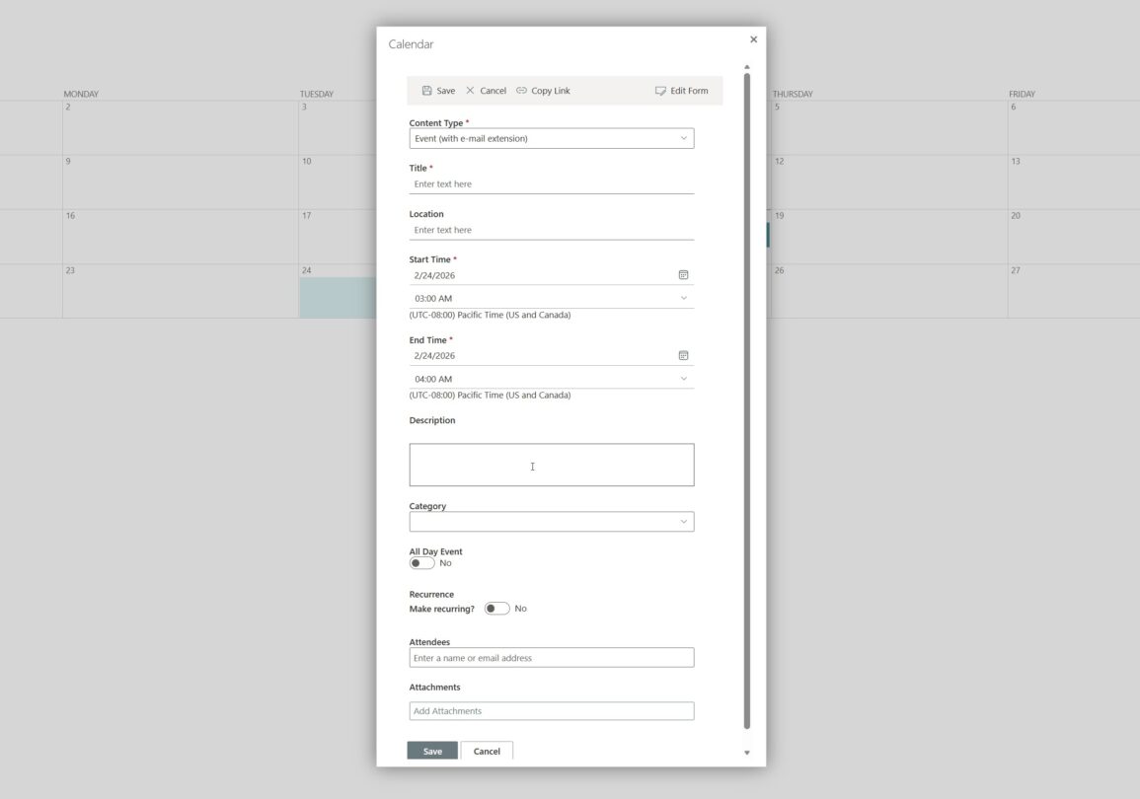1140x799 pixels.
Task: Click the Save icon in the form toolbar
Action: click(x=426, y=90)
